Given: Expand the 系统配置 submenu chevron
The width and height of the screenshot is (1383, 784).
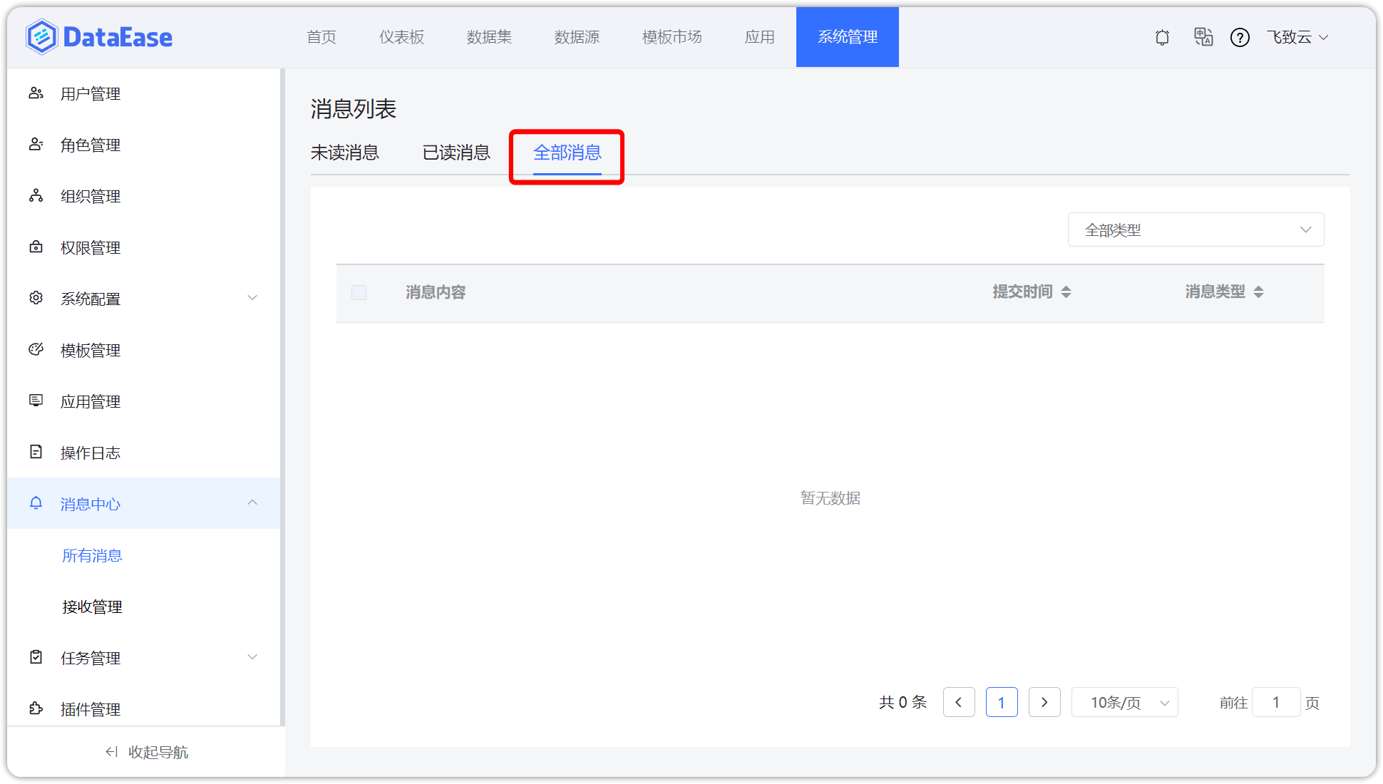Looking at the screenshot, I should tap(252, 298).
